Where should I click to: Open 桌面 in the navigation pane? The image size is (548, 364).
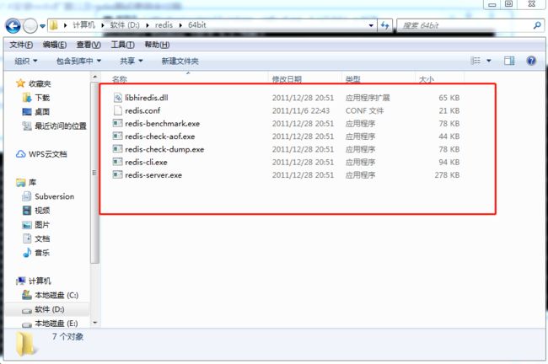[x=42, y=112]
